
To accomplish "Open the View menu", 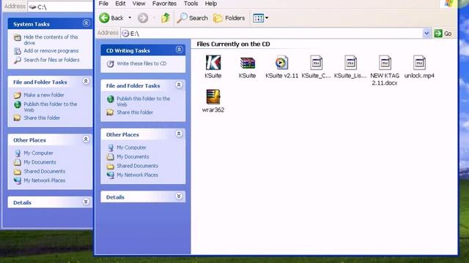I will tap(139, 4).
